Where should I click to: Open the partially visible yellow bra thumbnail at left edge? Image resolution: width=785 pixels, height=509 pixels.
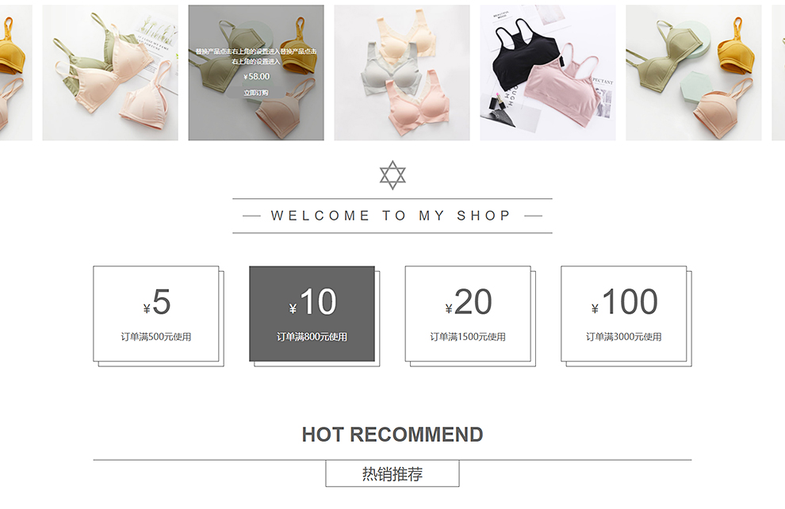(16, 73)
